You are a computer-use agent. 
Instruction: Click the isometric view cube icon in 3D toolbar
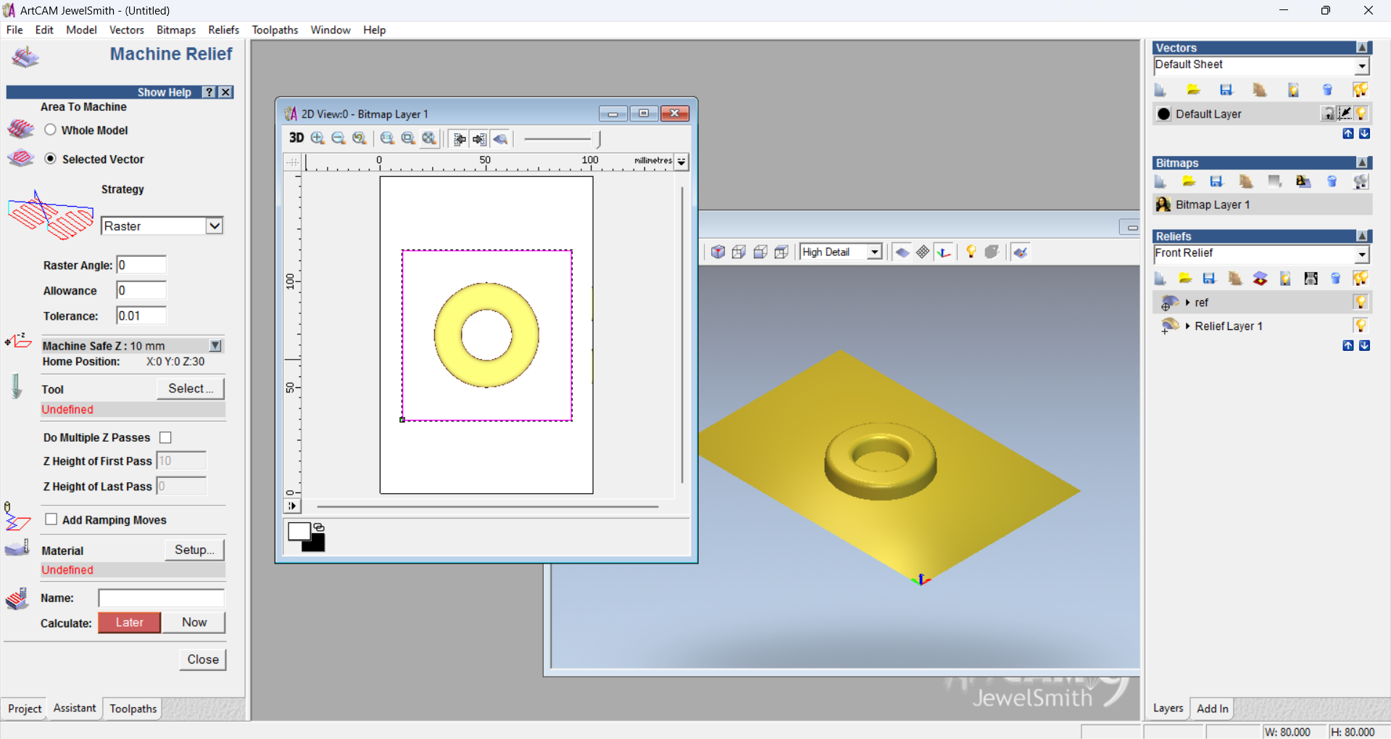(x=718, y=252)
